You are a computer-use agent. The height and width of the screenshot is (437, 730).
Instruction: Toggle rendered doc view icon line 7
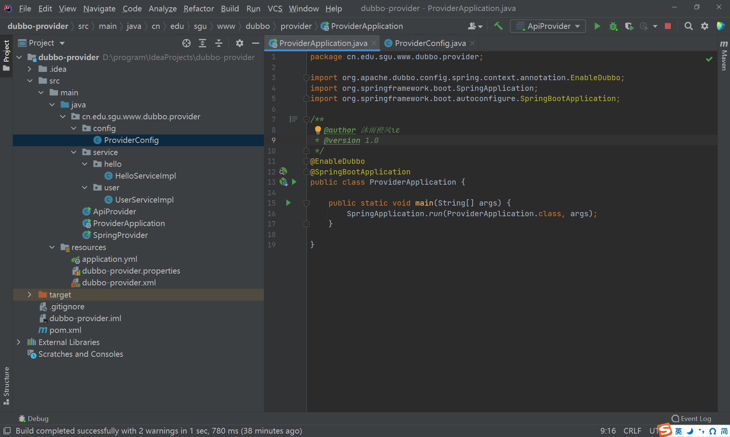(293, 119)
